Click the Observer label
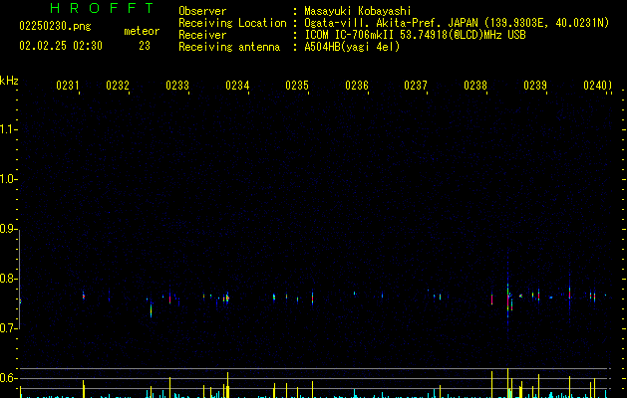Screen dimensions: 627x398 pyautogui.click(x=202, y=11)
